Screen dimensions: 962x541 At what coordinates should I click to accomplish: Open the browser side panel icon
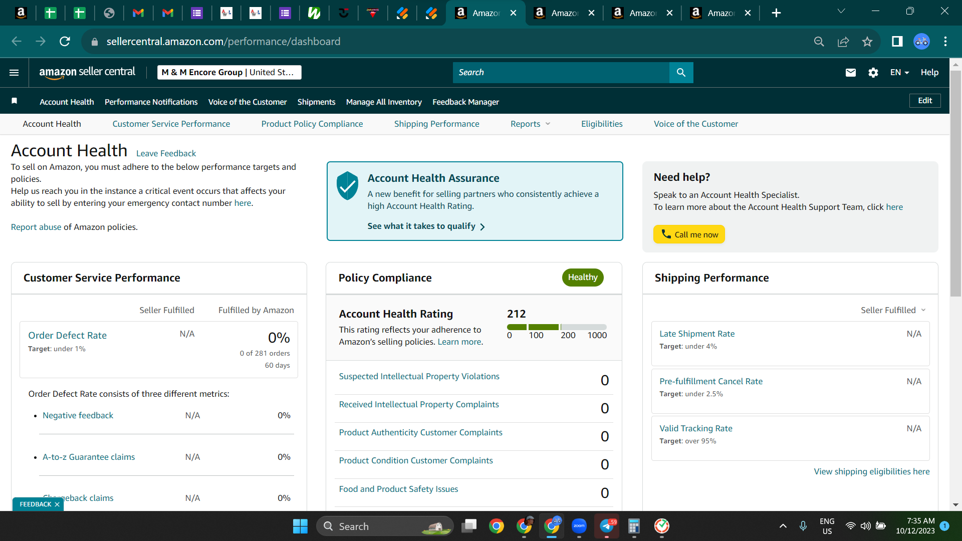897,42
